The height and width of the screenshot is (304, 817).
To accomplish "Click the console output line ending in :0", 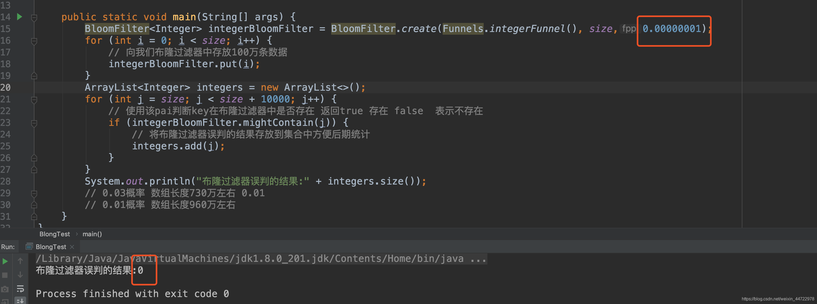I will click(x=89, y=270).
